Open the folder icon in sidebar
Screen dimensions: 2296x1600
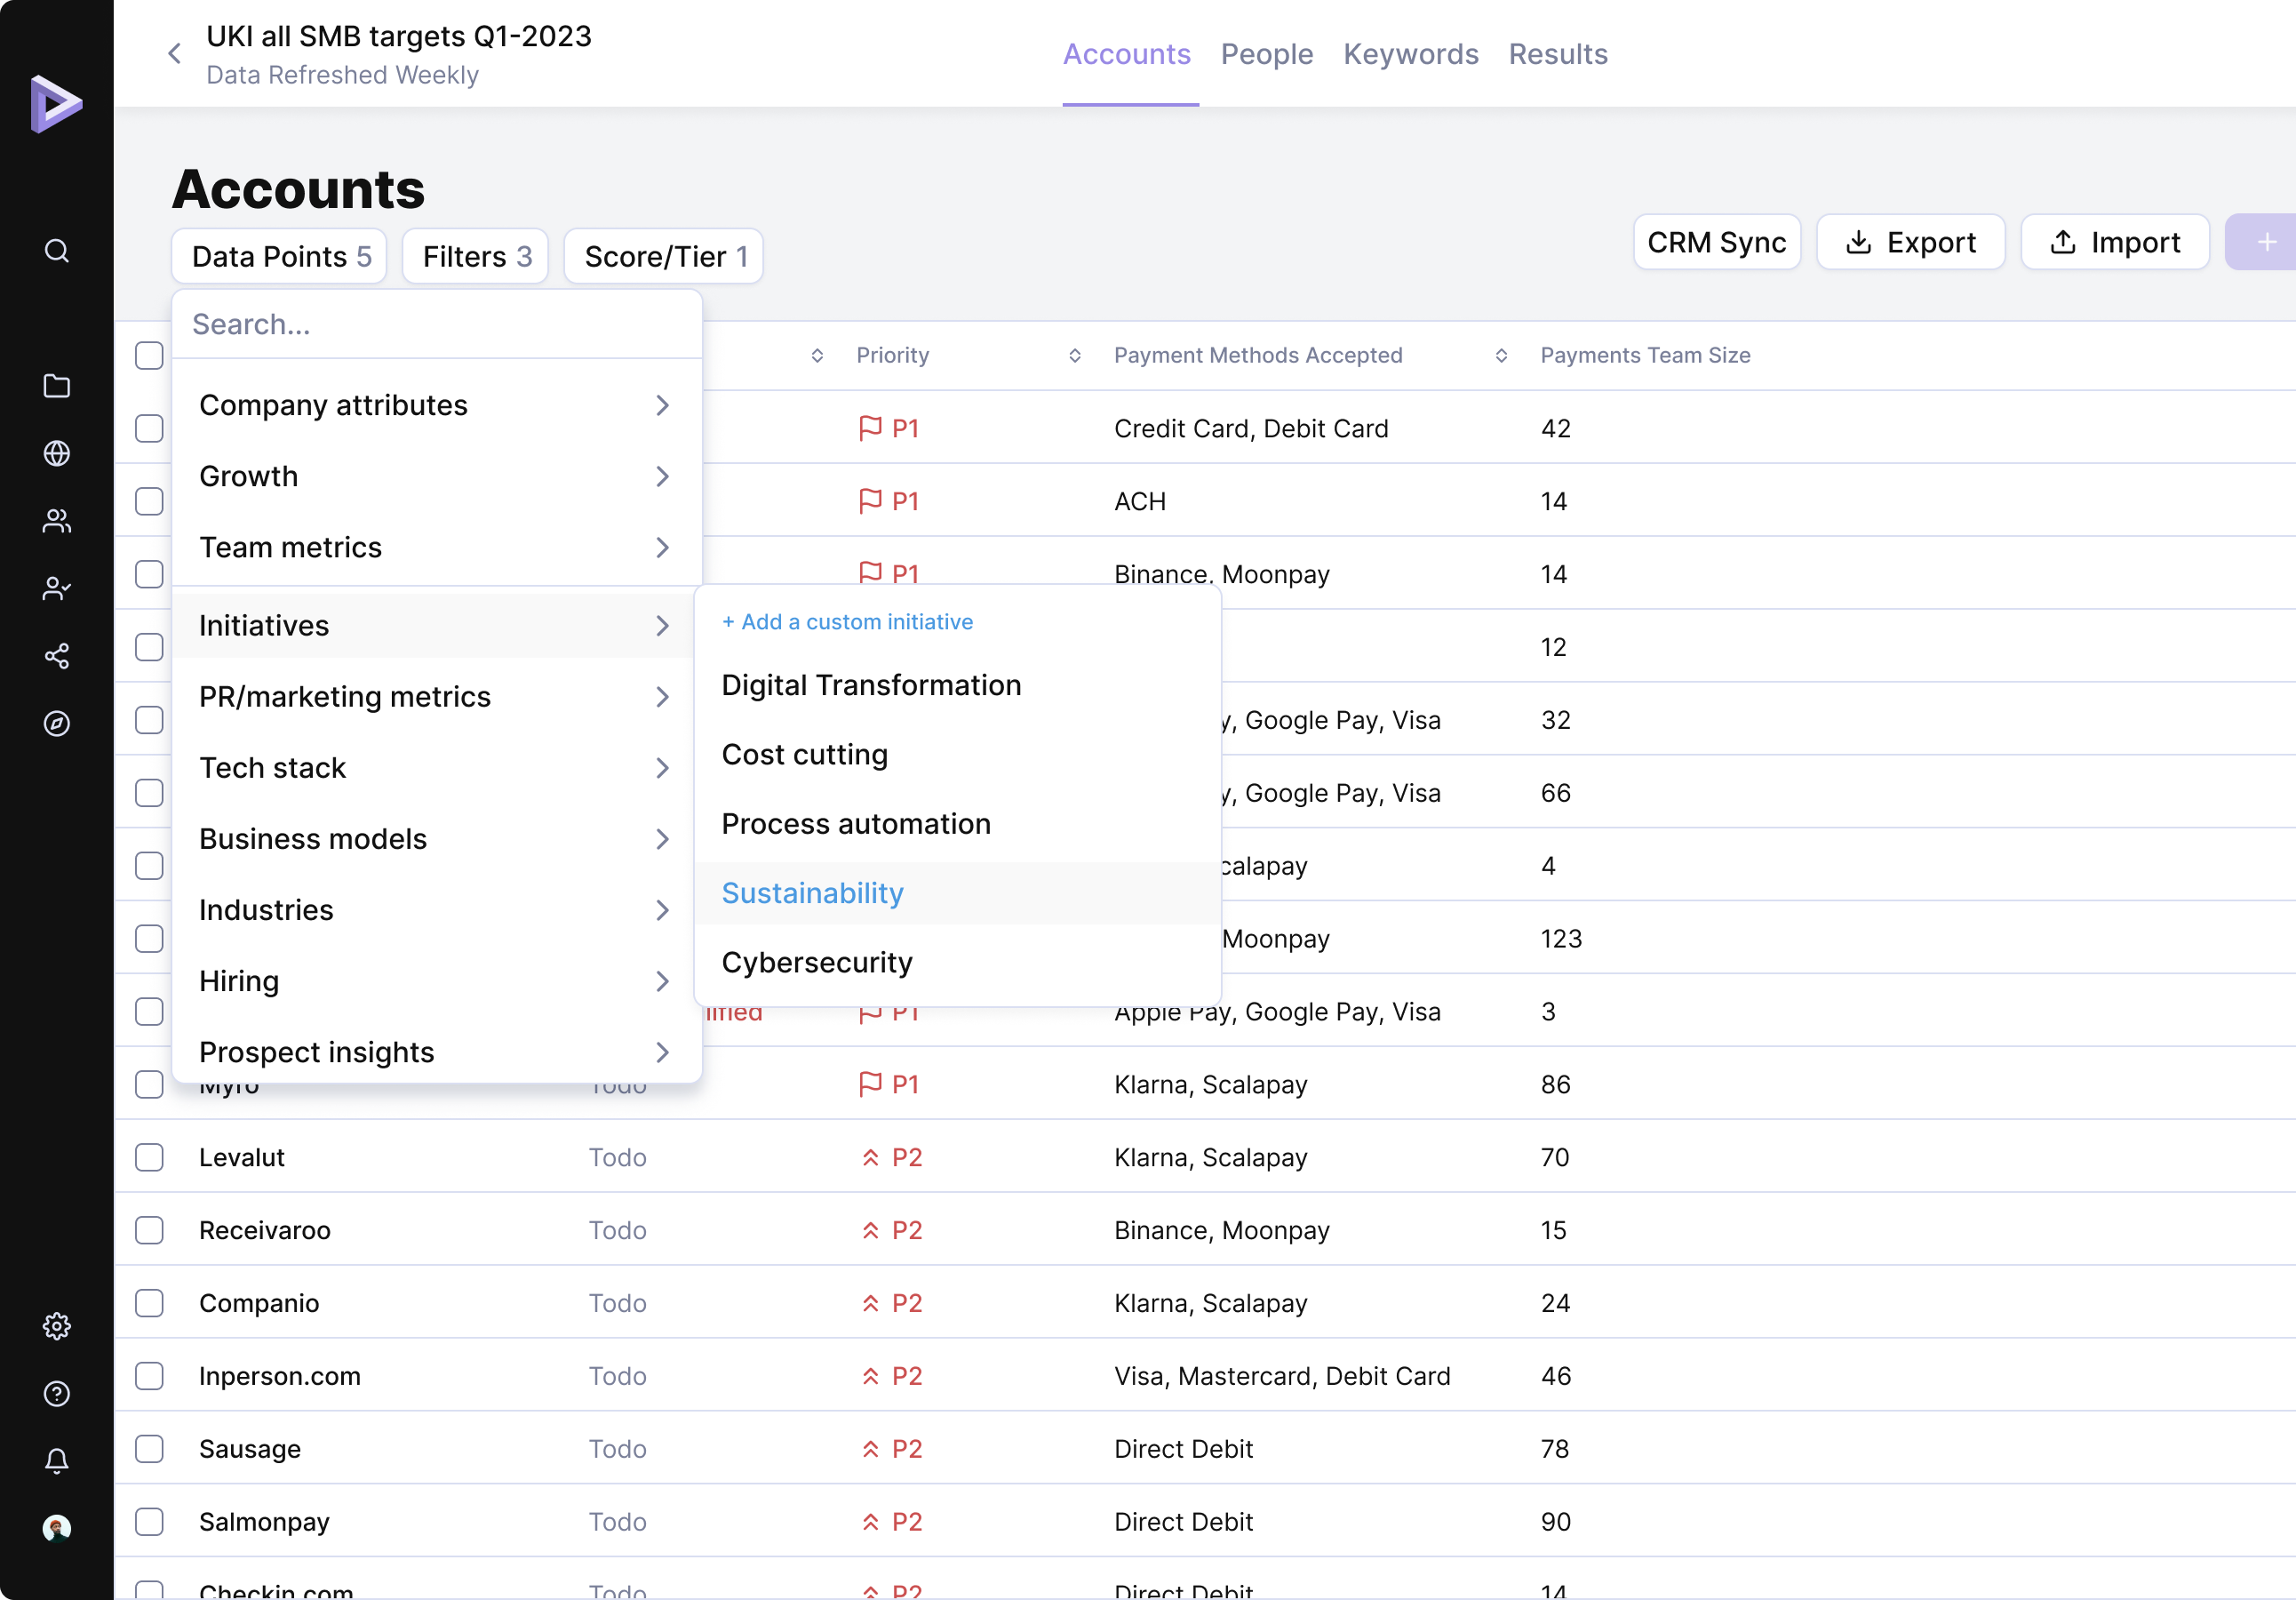point(57,387)
